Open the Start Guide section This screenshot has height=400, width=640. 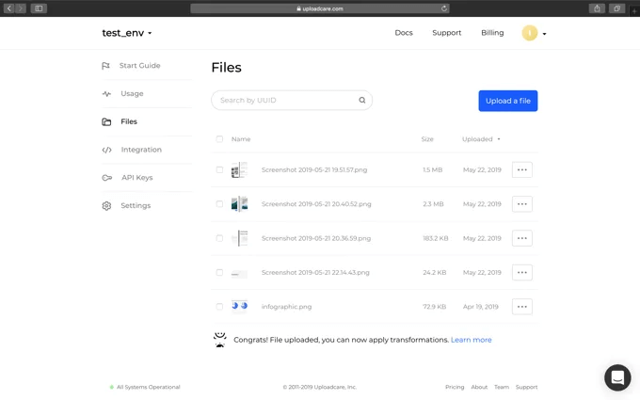(139, 66)
